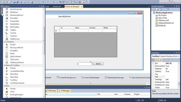This screenshot has width=181, height=102.
Task: Collapse the Containers toolbox group
Action: pos(5,42)
